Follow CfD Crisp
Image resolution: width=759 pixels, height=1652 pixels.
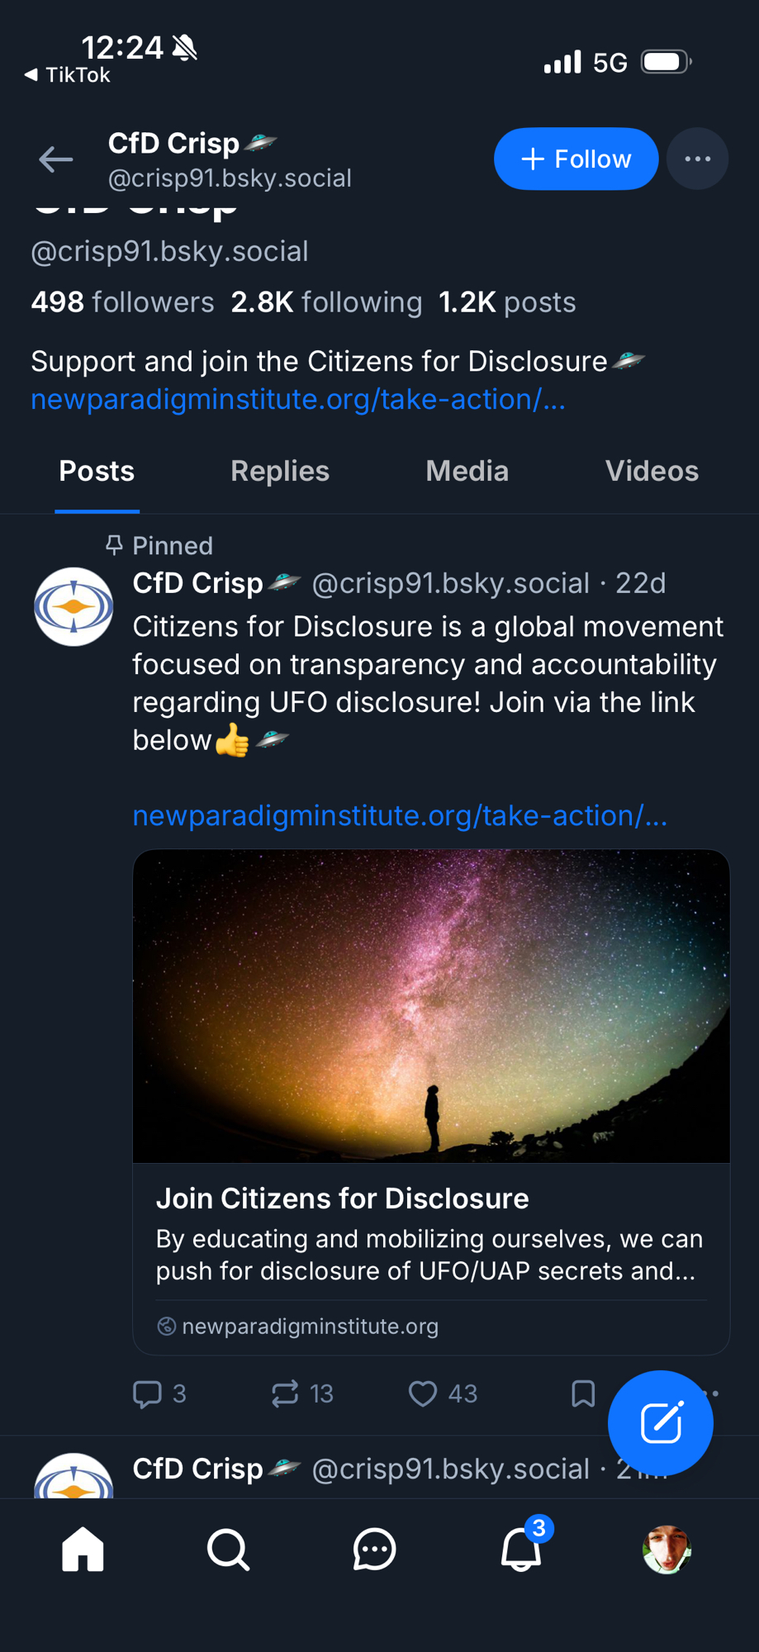pos(576,159)
